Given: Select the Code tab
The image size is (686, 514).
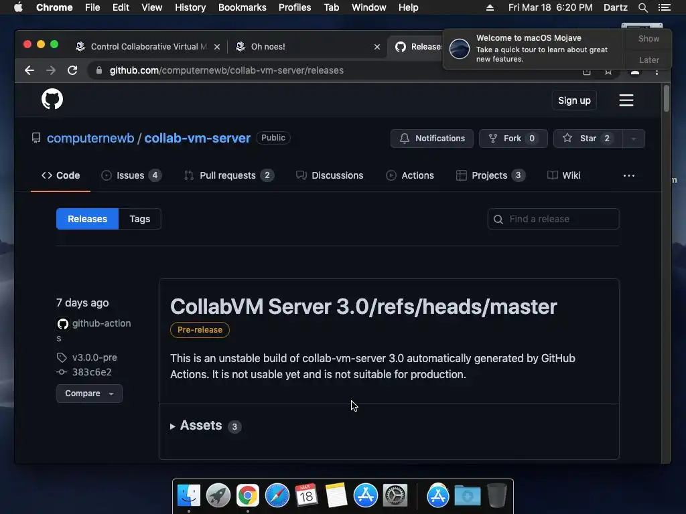Looking at the screenshot, I should [x=60, y=176].
